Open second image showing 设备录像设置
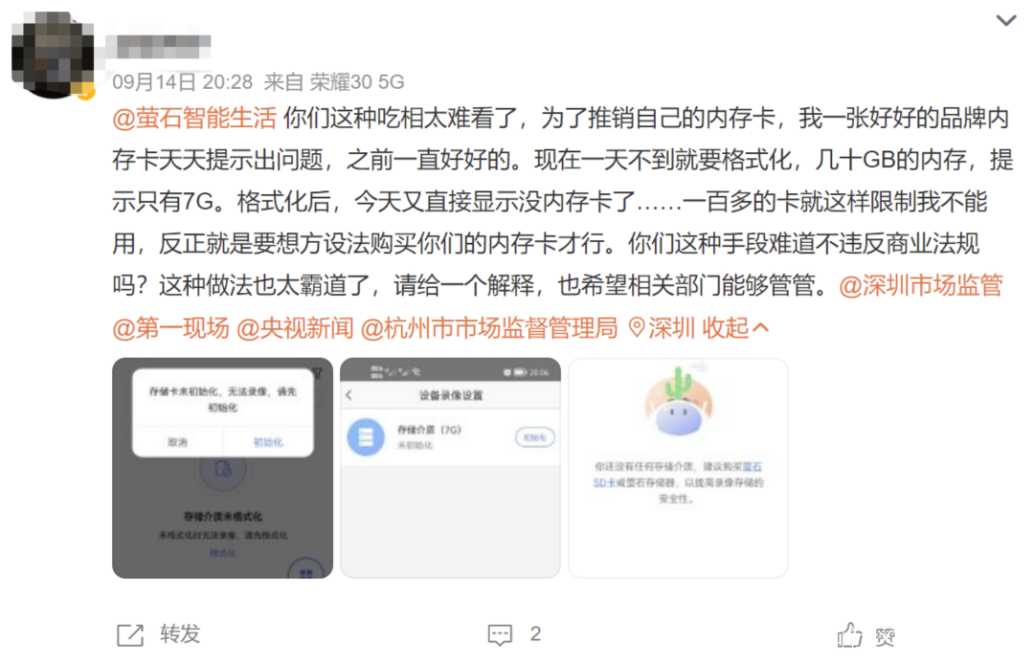 point(450,469)
